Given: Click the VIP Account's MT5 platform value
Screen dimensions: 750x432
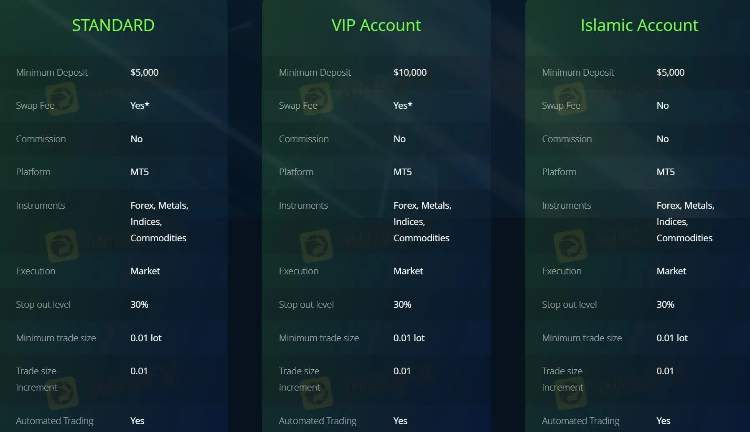Looking at the screenshot, I should (x=402, y=172).
